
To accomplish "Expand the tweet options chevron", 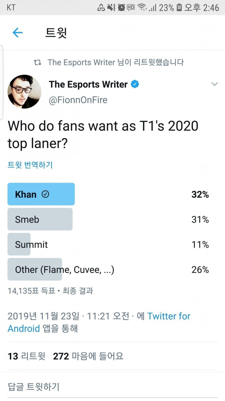I will 214,84.
